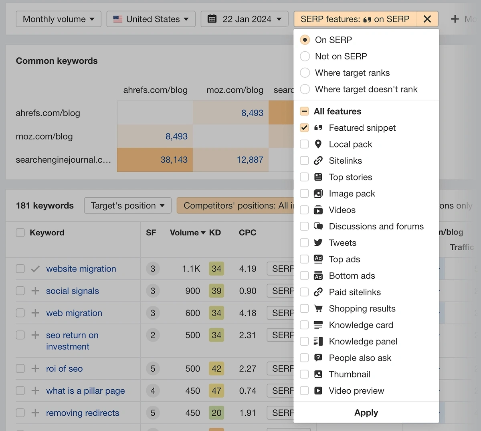Click the KD 20 badge for removing redirects
Screen dimensions: 481x431
(216, 413)
